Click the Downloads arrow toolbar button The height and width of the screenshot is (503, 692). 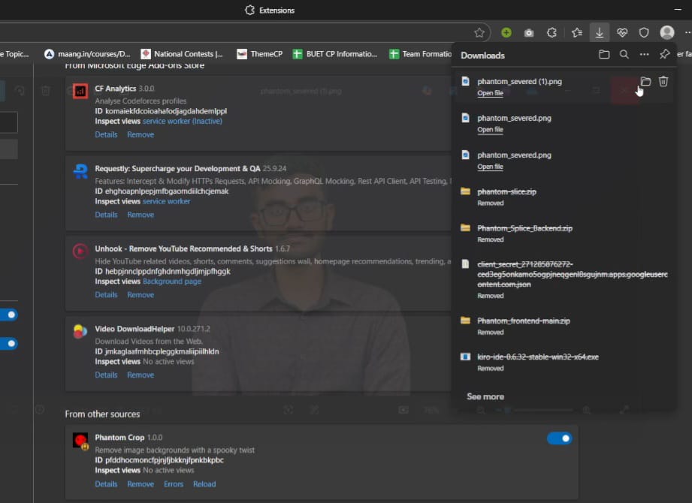point(600,32)
